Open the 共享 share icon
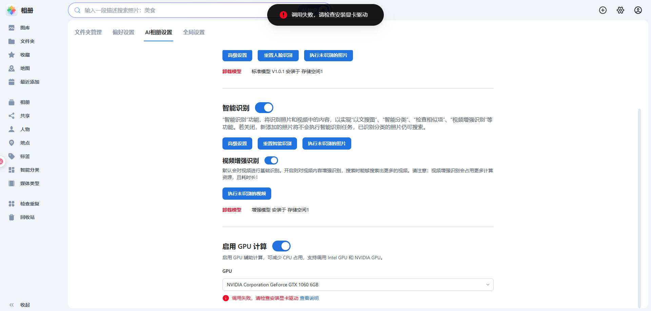Screen dimensions: 651x311 (x=12, y=116)
